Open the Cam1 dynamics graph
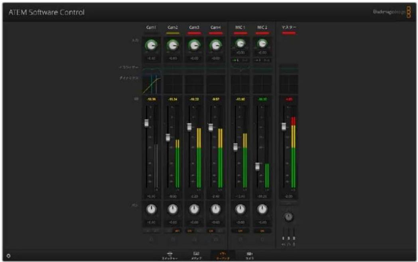418x262 pixels. 152,84
